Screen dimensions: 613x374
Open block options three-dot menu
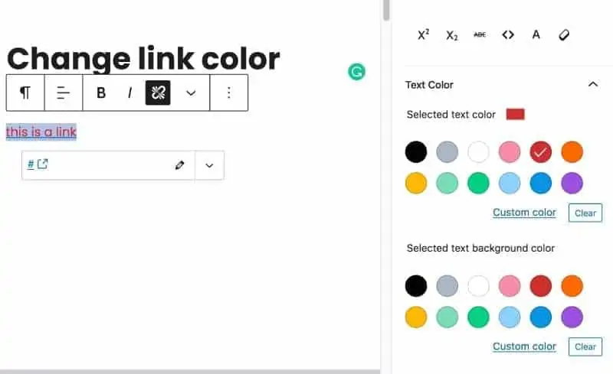(x=228, y=93)
